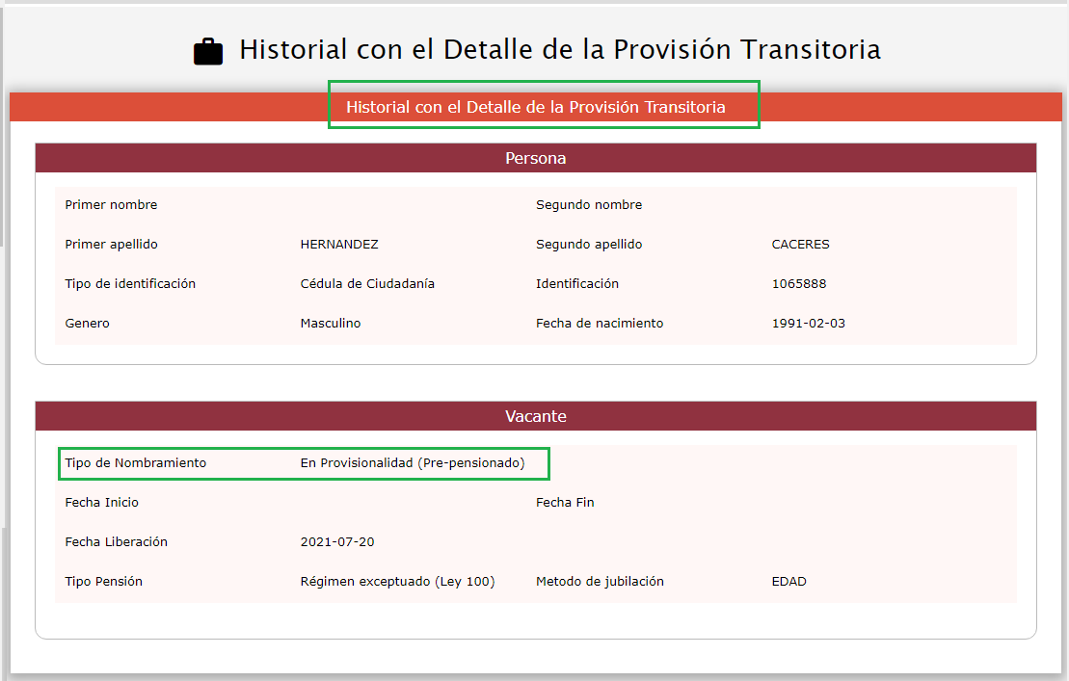Click En Provisionalidad (Pre-pensionado) value
This screenshot has height=681, width=1069.
[x=413, y=463]
